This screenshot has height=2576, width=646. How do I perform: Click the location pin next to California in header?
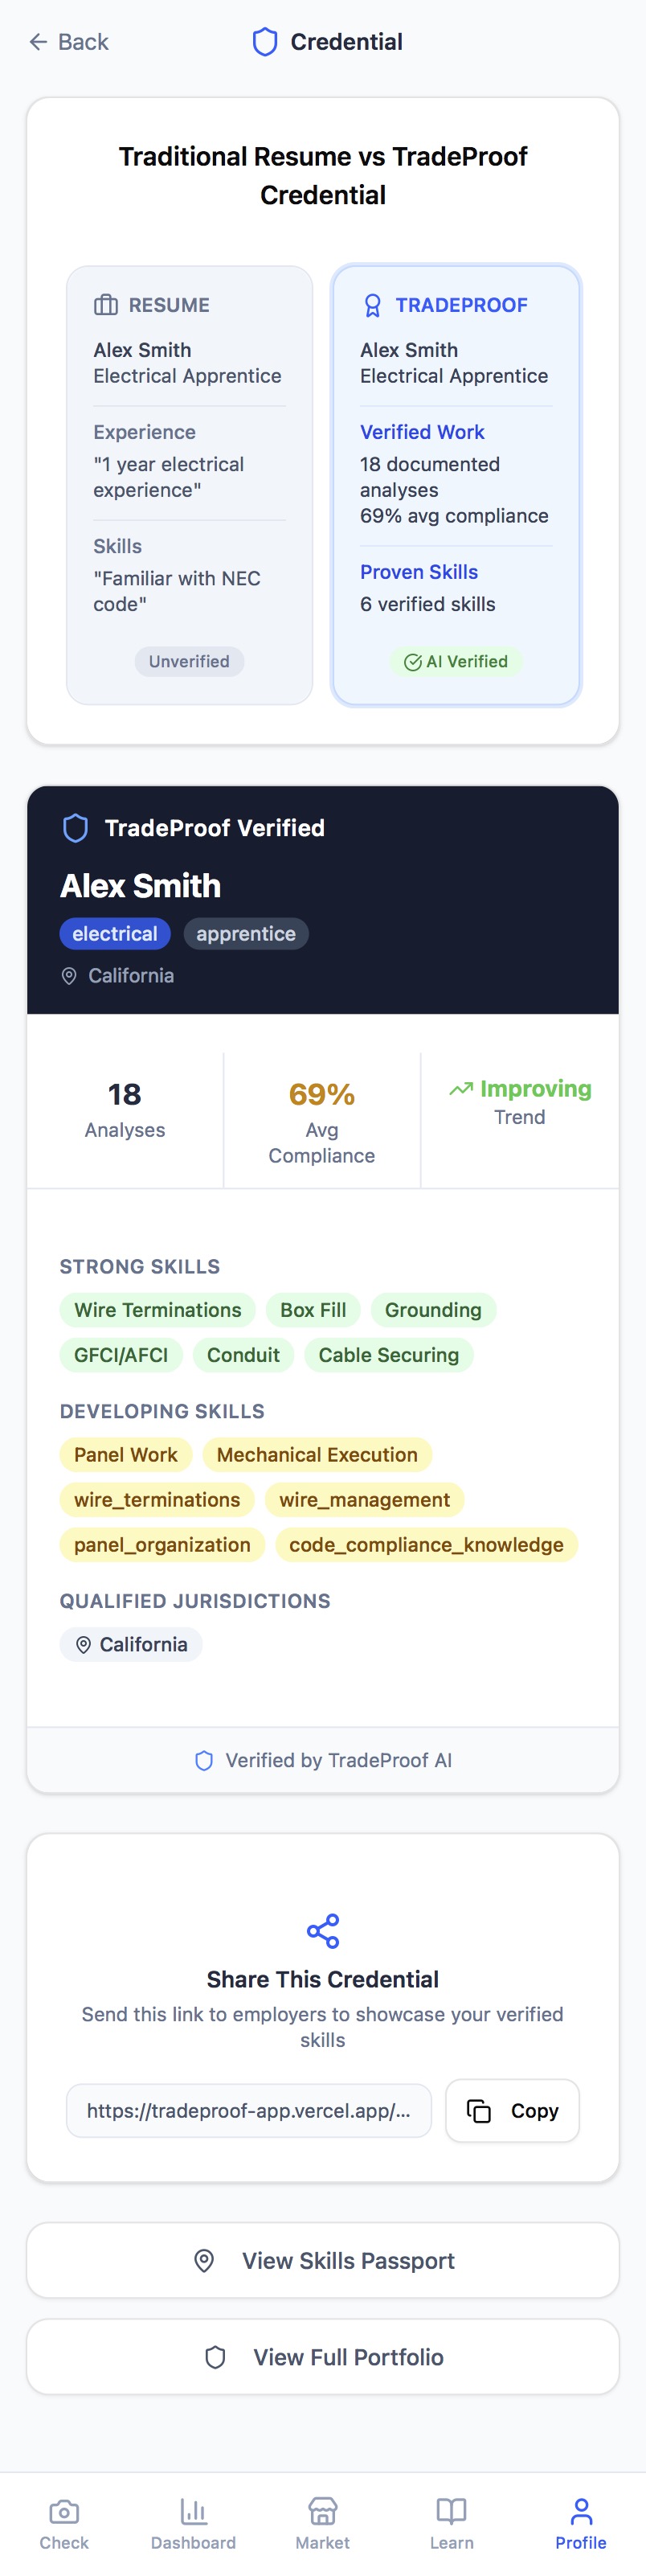69,976
